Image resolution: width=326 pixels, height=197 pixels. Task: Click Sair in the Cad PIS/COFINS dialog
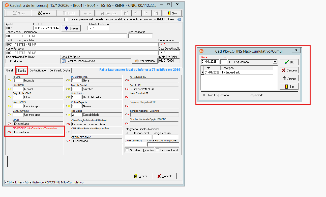(289, 87)
